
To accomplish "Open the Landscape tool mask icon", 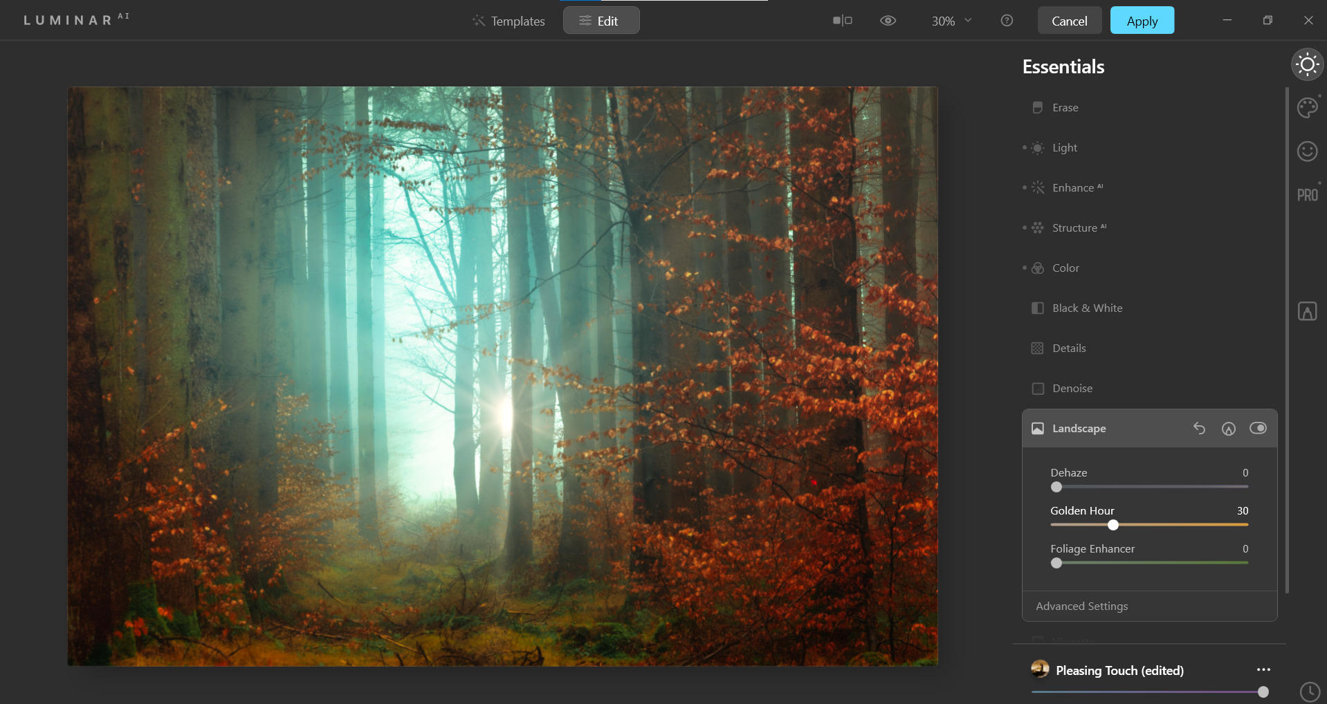I will (1228, 429).
